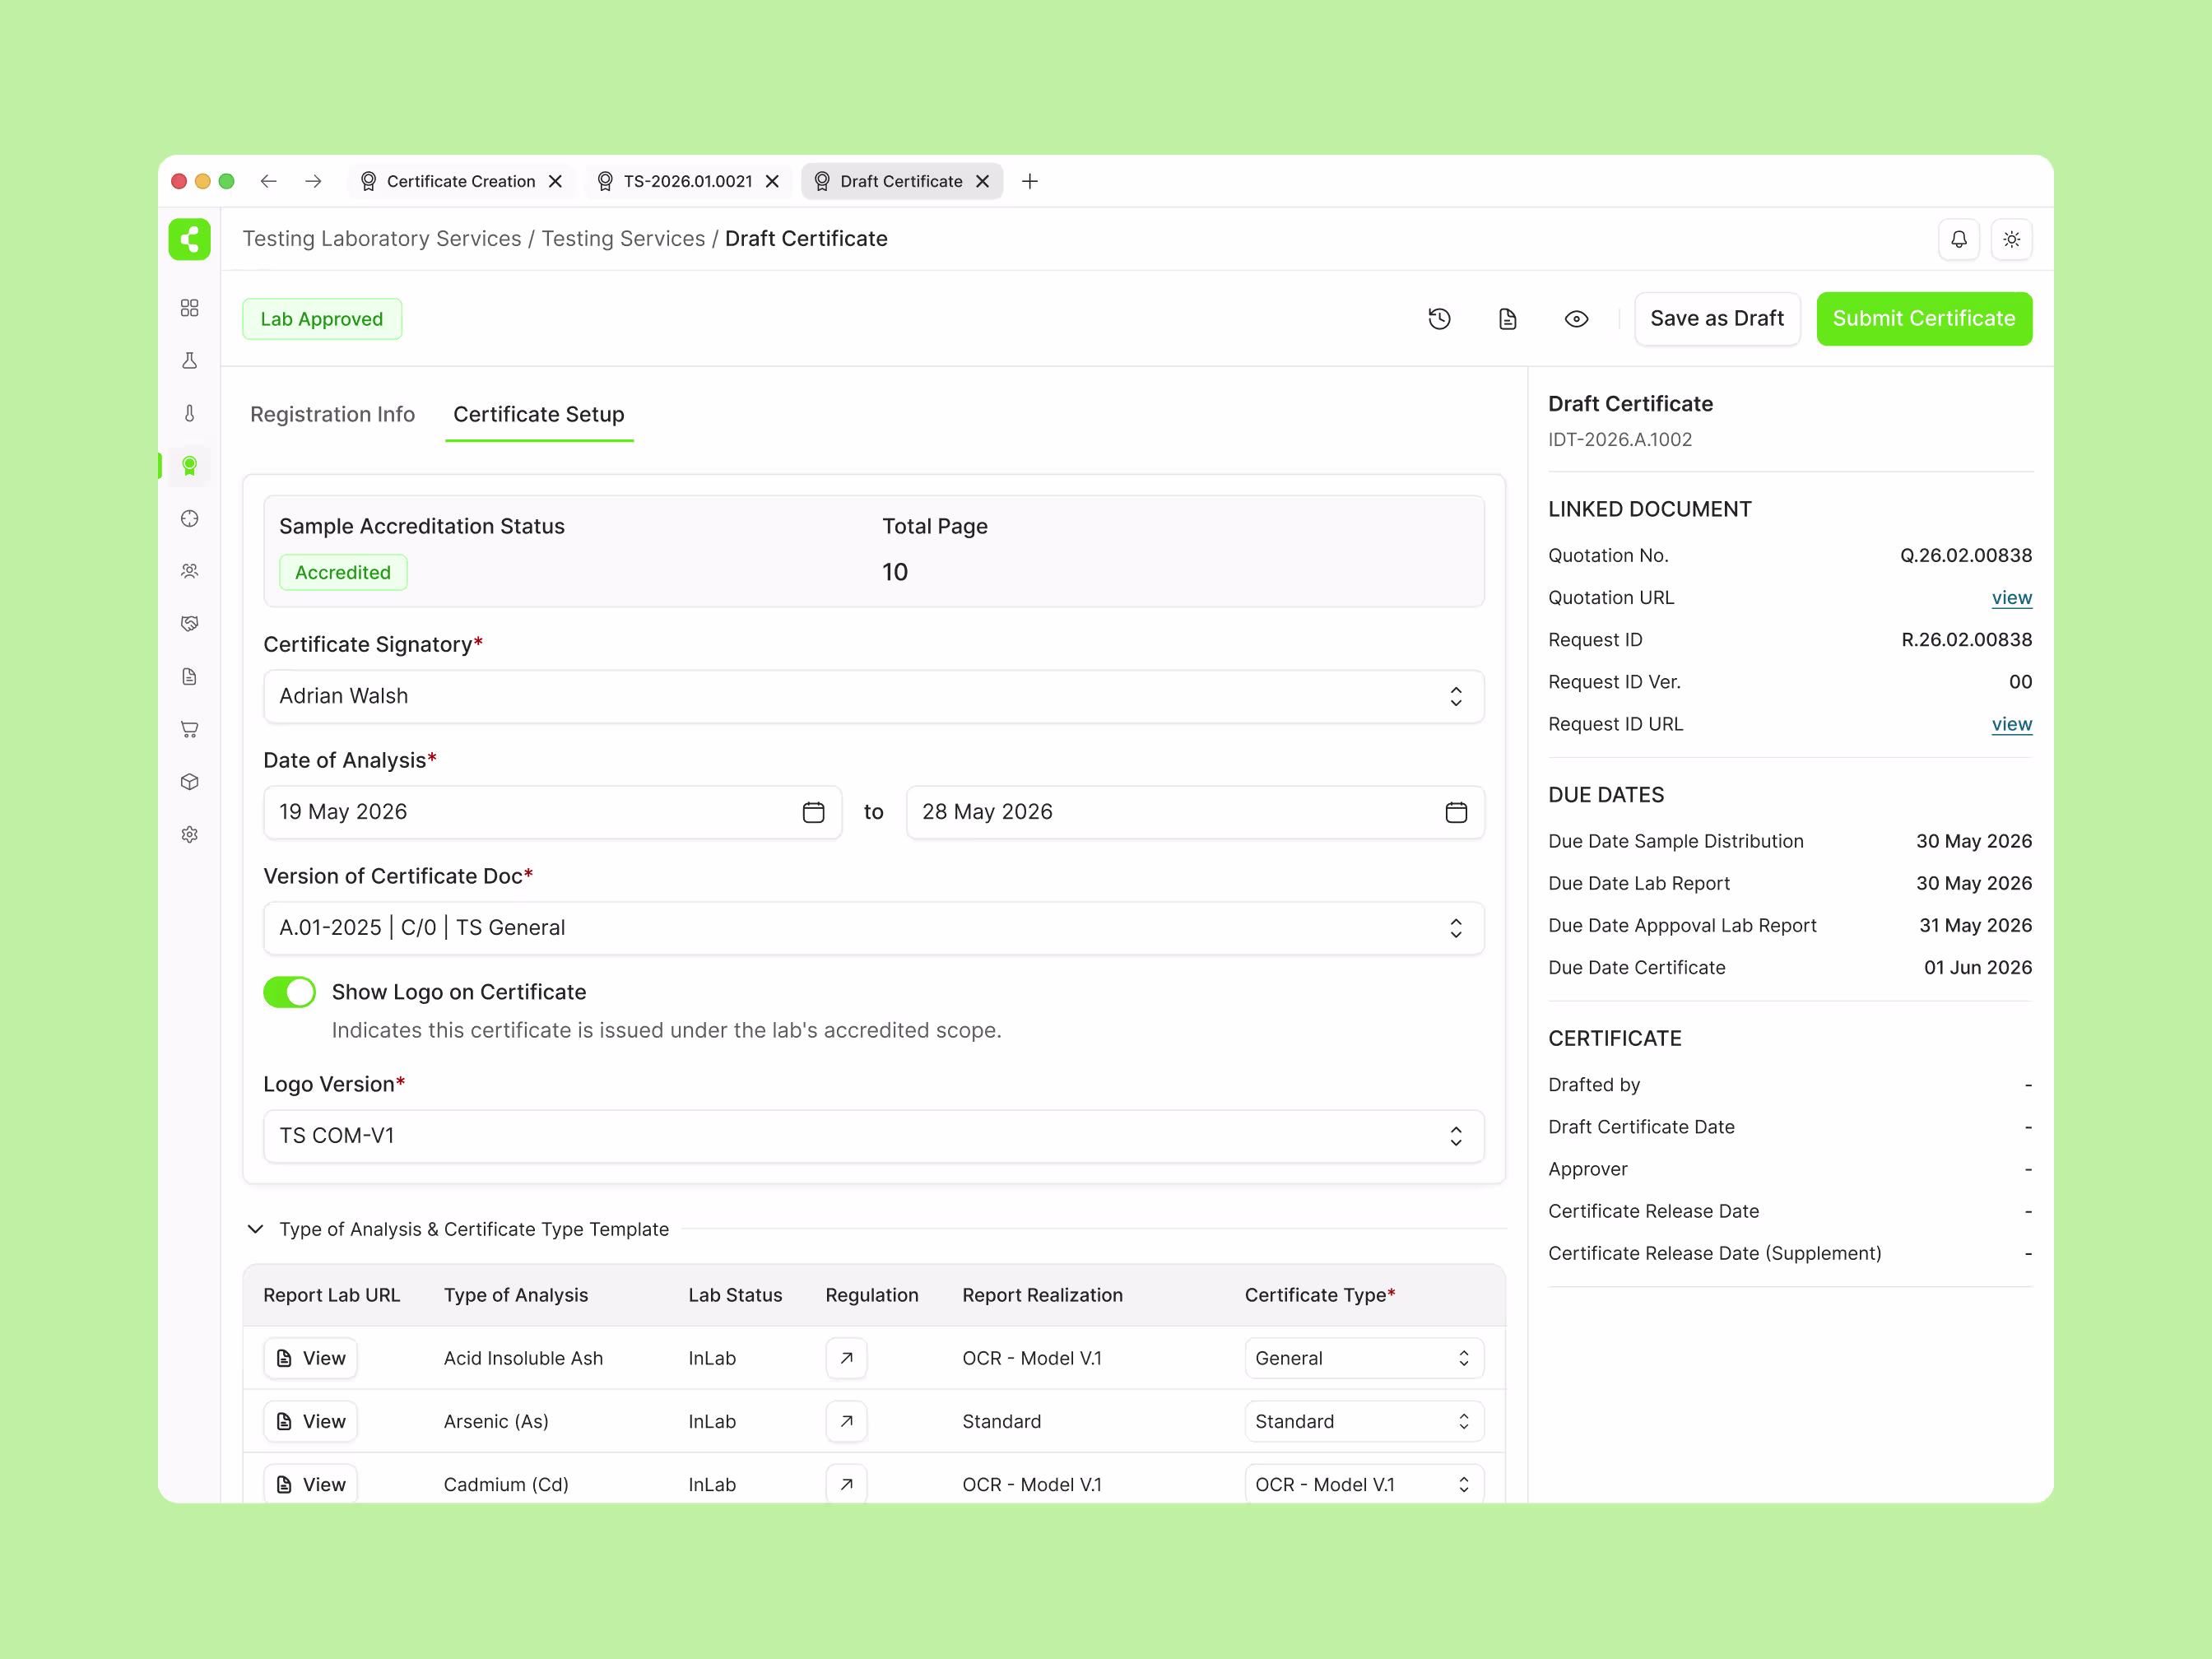Select the active certificate ribbon sidebar icon

[189, 466]
